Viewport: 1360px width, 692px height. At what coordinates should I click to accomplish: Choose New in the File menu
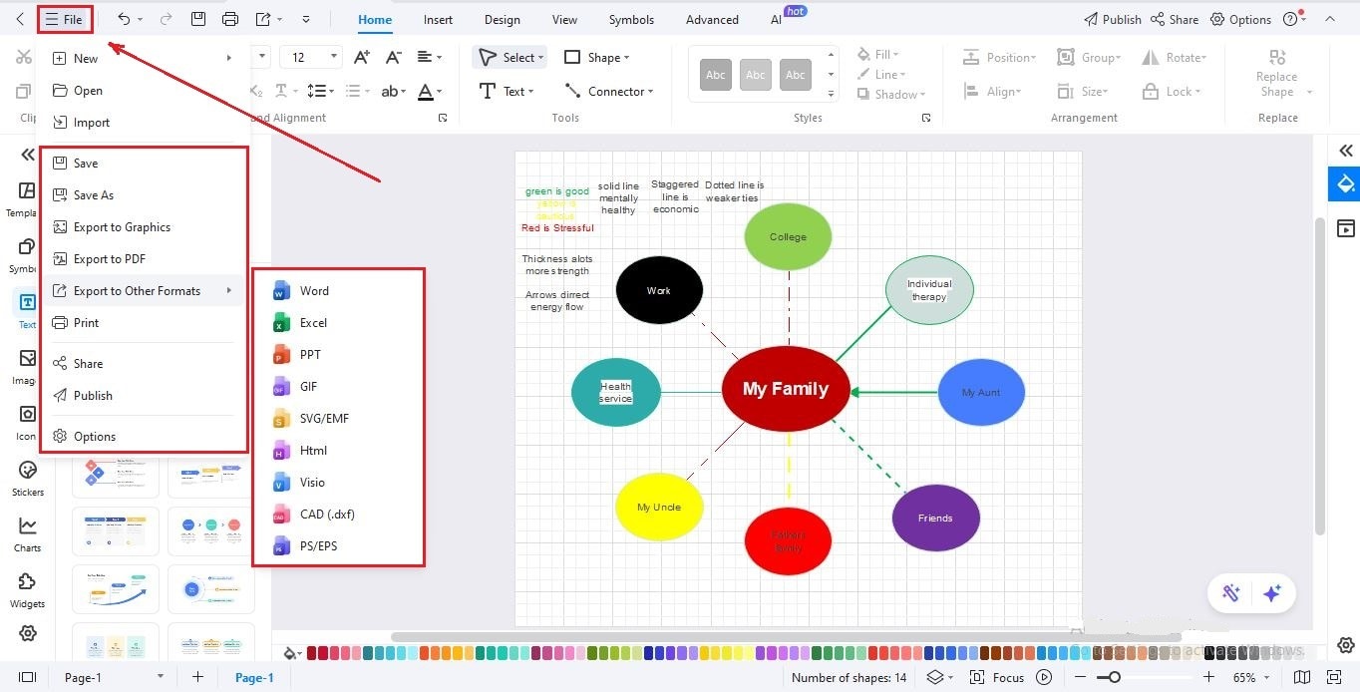[144, 59]
